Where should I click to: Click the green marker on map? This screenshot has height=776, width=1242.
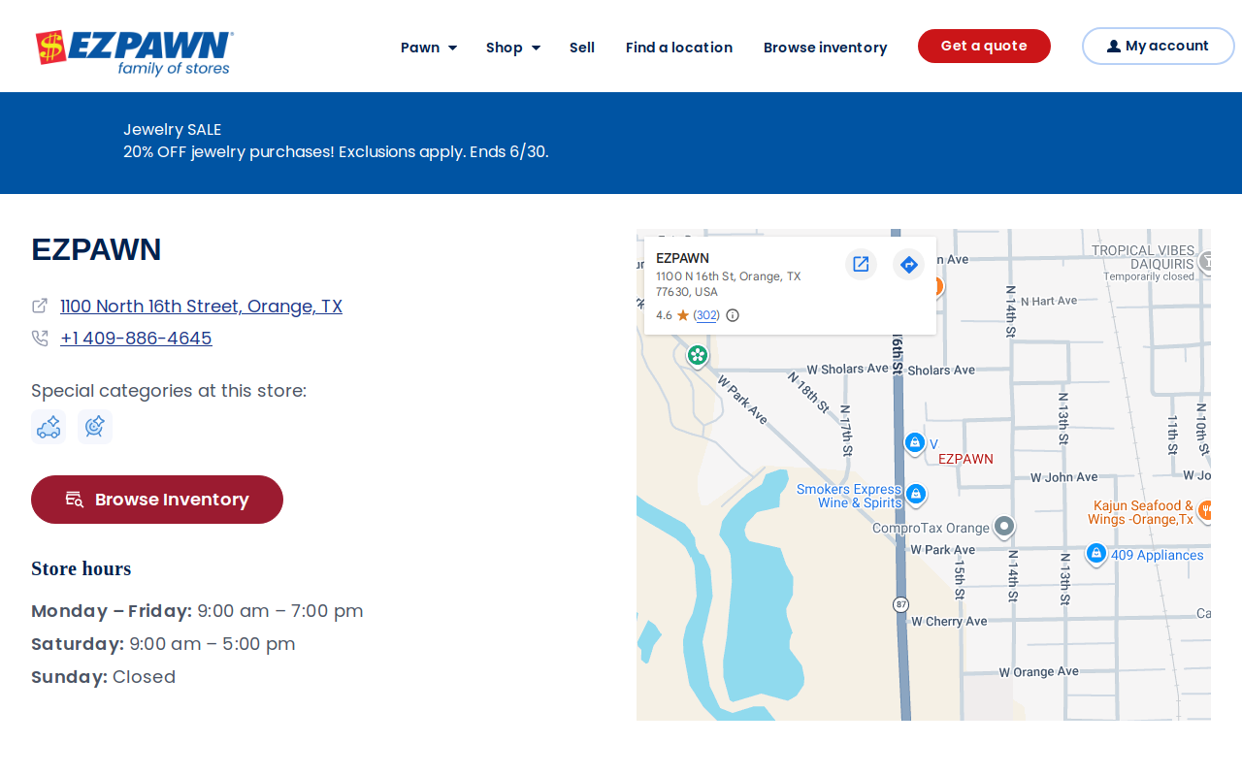point(697,356)
